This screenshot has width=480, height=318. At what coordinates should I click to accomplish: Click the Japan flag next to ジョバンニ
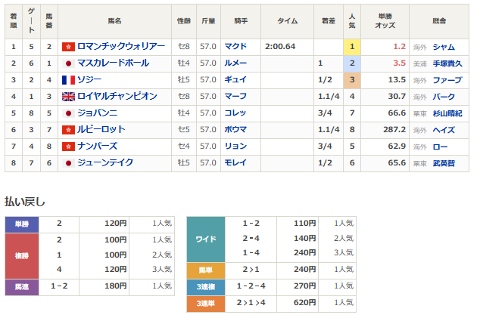[x=68, y=113]
